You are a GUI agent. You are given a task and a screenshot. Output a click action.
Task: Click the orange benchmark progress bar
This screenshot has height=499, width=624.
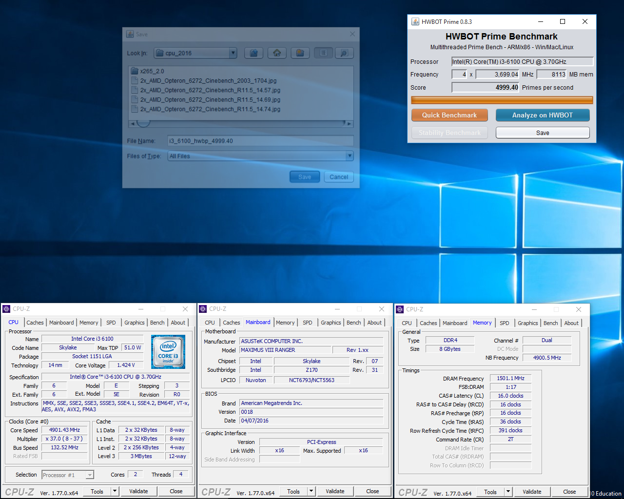click(x=502, y=100)
